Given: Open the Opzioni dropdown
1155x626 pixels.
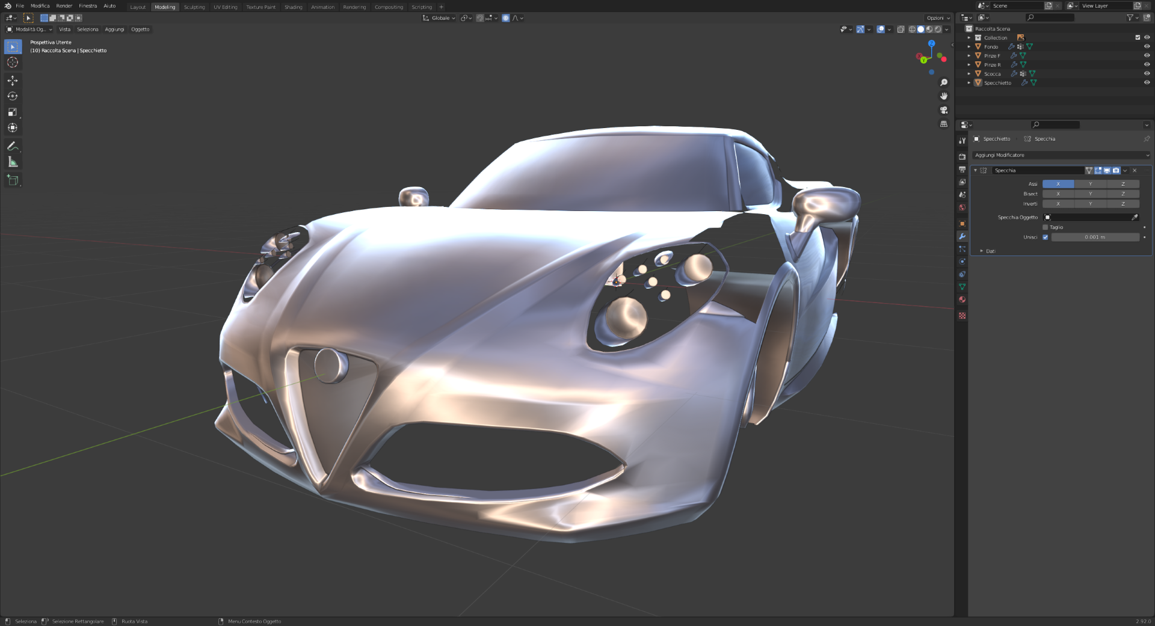Looking at the screenshot, I should pyautogui.click(x=938, y=18).
